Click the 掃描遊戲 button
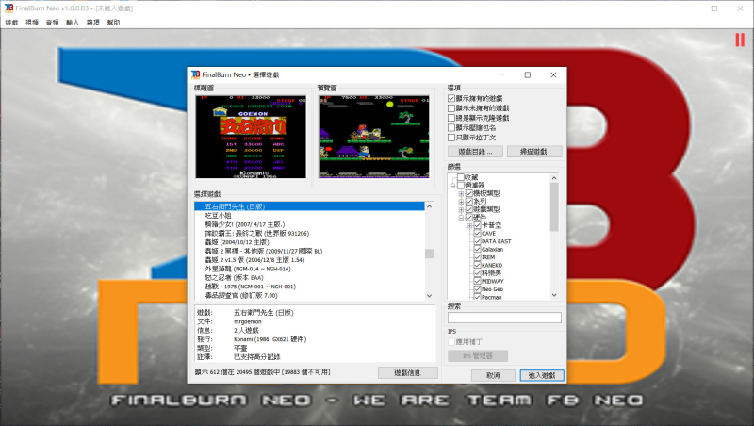Screen dimensions: 754x426 (534, 152)
